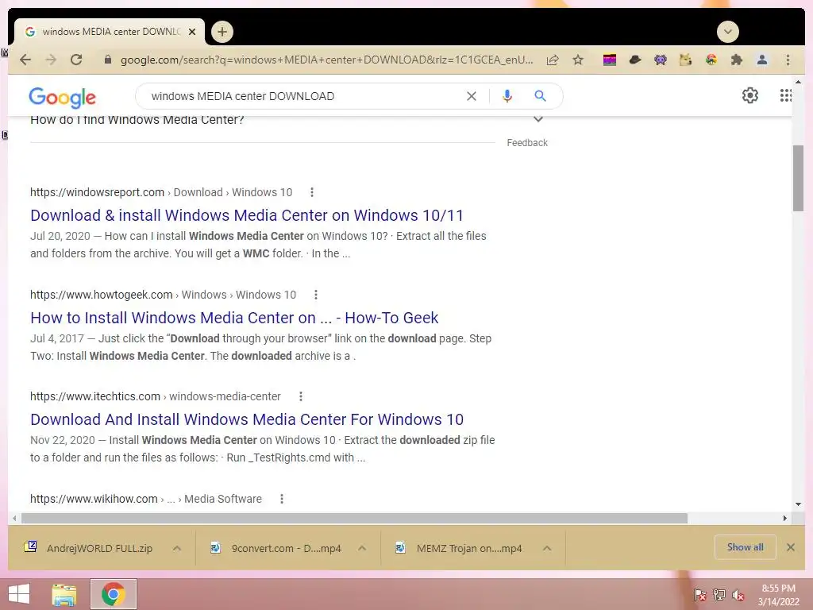Click the Feedback link

[527, 143]
